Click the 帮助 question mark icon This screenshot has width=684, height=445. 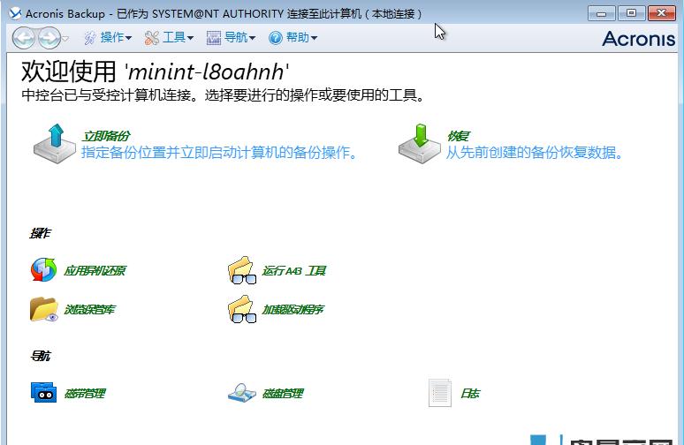(x=276, y=38)
